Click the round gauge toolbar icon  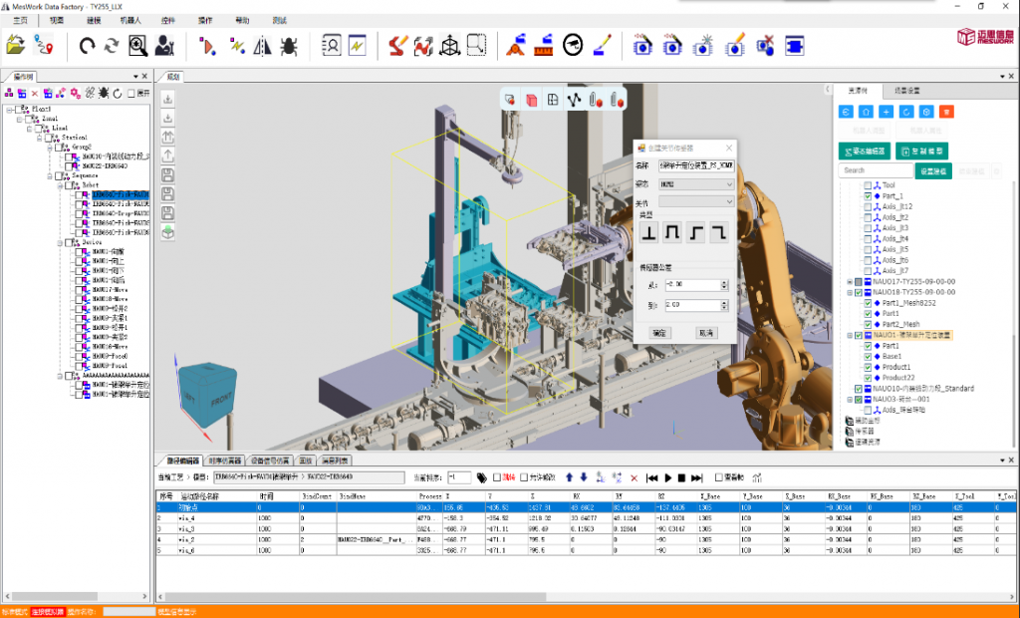[x=573, y=46]
